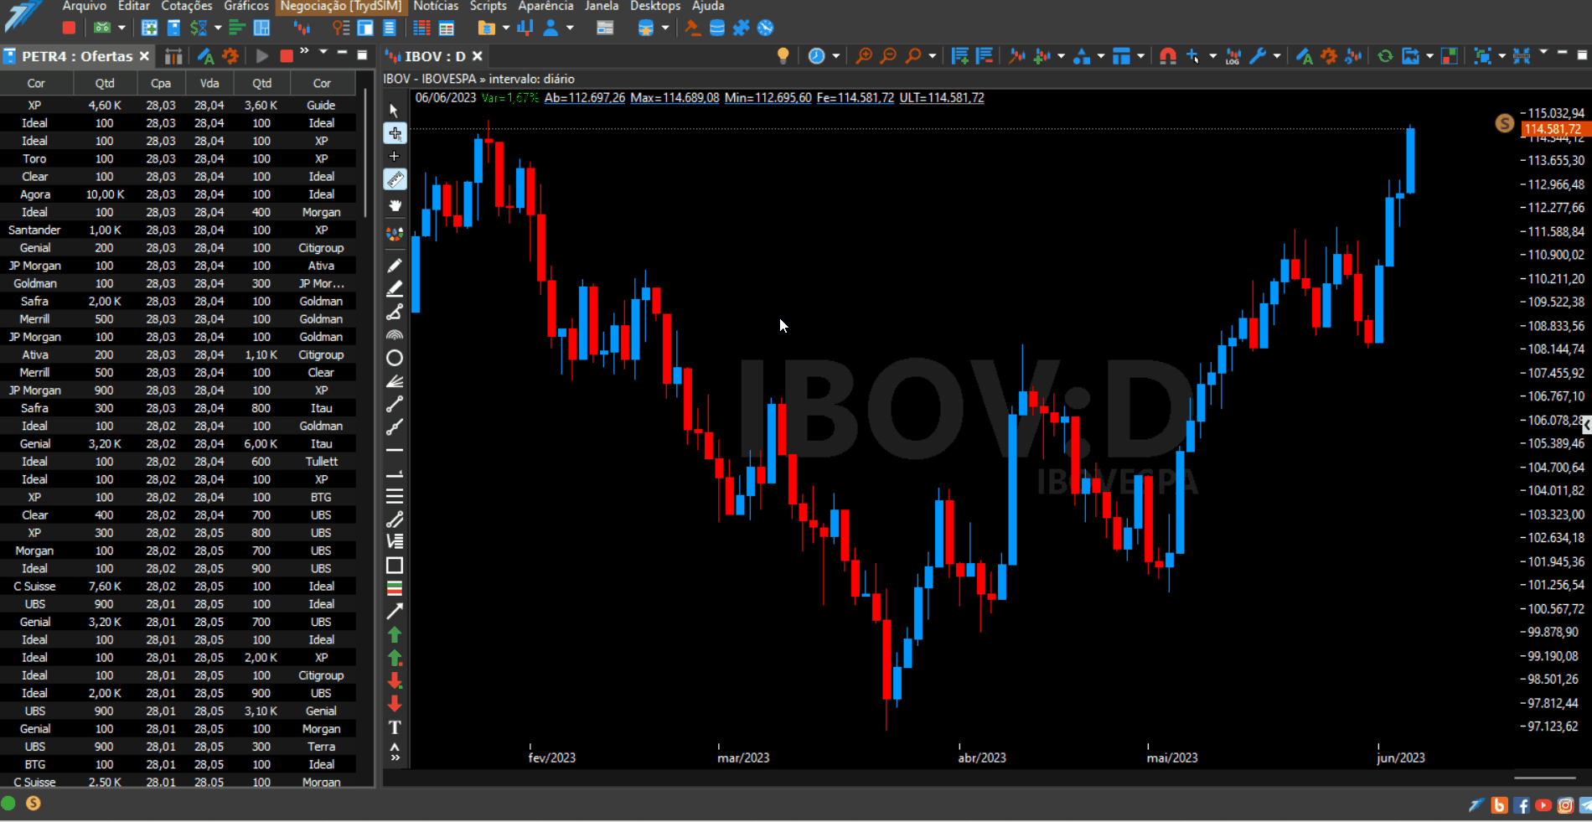Expand the clock interval dropdown arrow
The image size is (1592, 822).
pos(835,56)
